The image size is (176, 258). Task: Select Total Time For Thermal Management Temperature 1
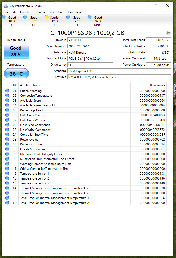85,198
